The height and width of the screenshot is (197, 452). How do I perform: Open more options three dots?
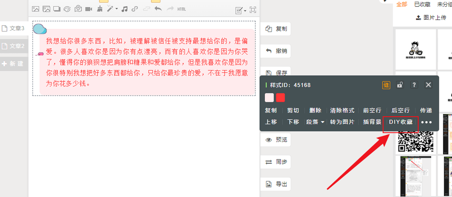427,122
